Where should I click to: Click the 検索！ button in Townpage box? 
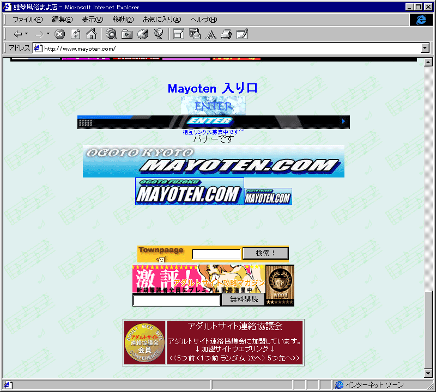point(265,253)
